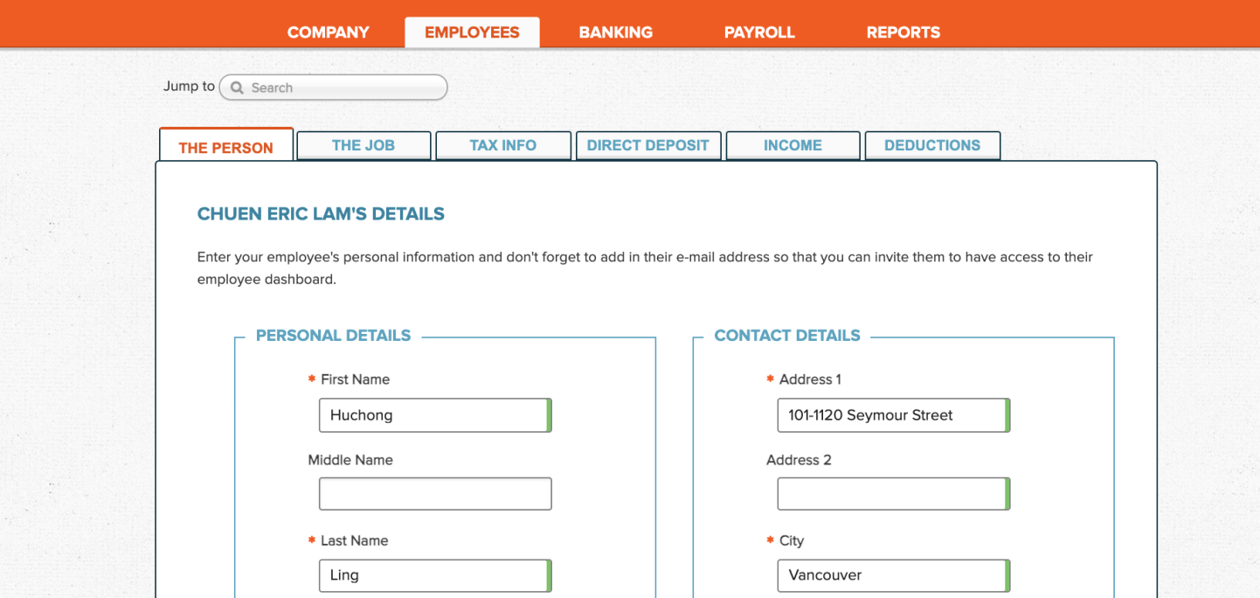The width and height of the screenshot is (1260, 598).
Task: Click the empty Middle Name field
Action: click(x=434, y=494)
